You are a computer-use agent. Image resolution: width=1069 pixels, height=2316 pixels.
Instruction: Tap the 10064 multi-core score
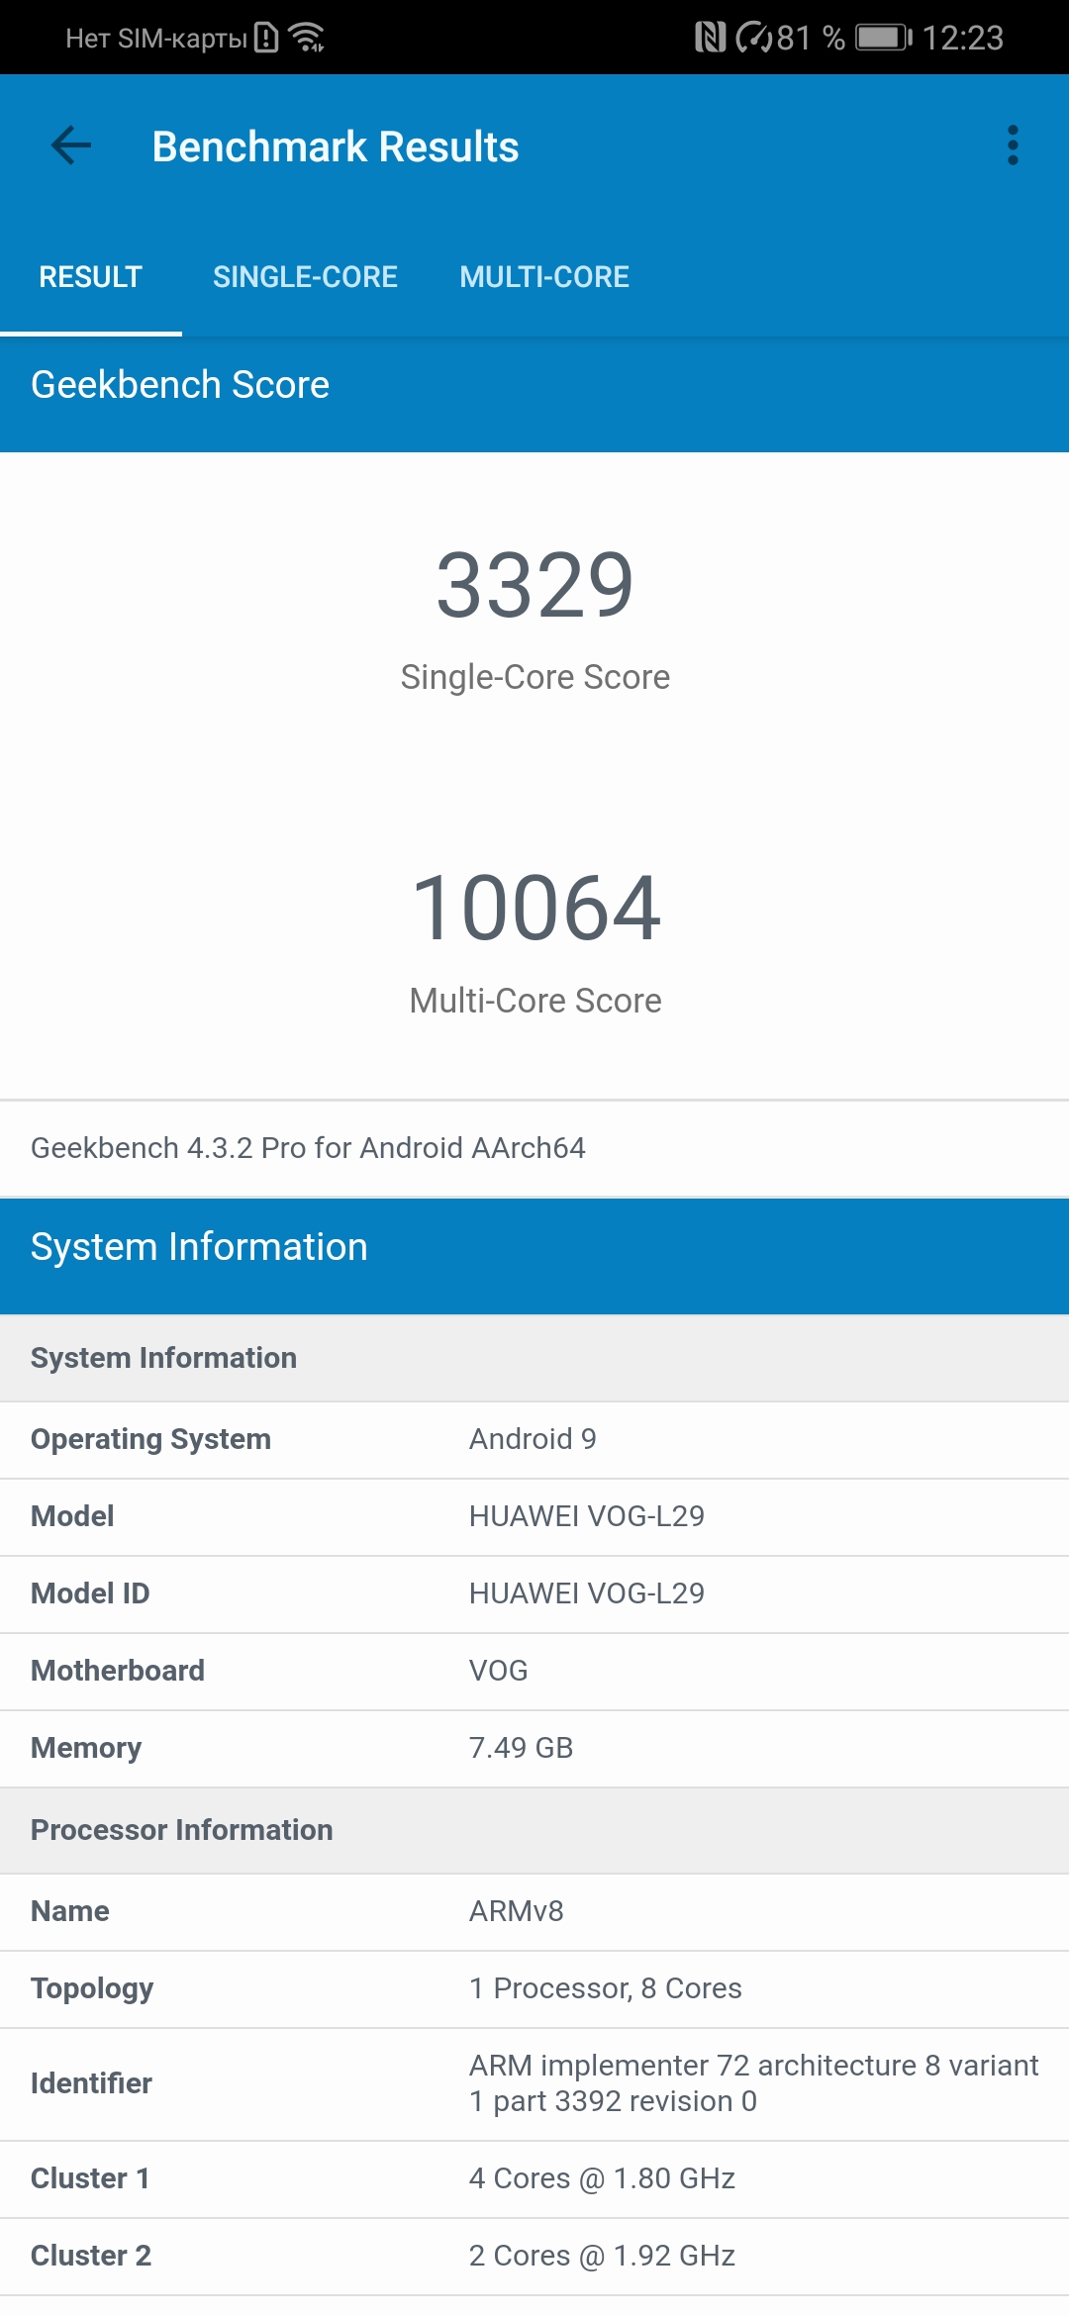pos(534,909)
